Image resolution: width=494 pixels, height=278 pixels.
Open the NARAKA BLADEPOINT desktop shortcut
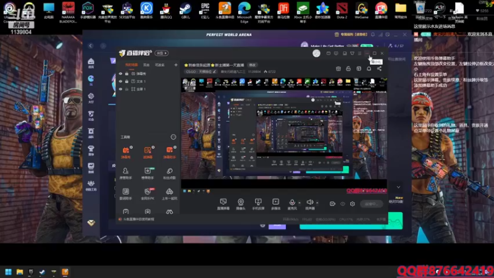(68, 12)
